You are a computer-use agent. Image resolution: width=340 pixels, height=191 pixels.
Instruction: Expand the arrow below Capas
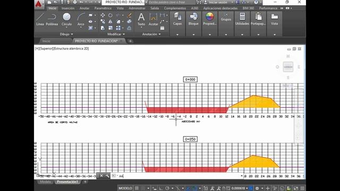pos(177,34)
